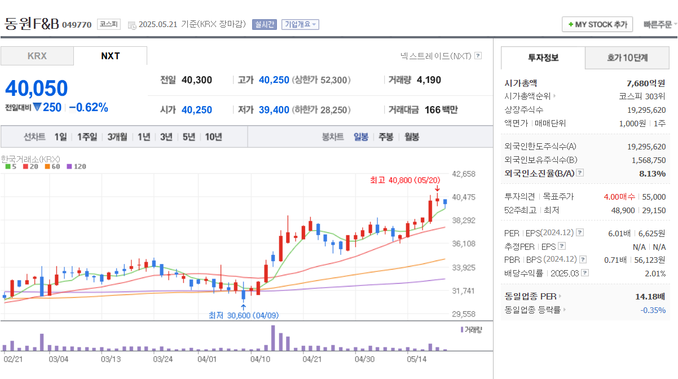Click the 52주최고 최저 value 48,900 | 29,150
Viewport: 678px width, 379px height.
click(x=639, y=210)
